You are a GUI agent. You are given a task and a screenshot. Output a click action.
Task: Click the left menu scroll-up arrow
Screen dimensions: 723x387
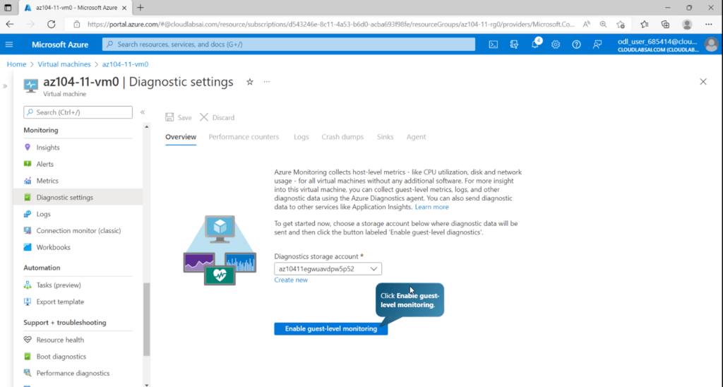[x=147, y=127]
